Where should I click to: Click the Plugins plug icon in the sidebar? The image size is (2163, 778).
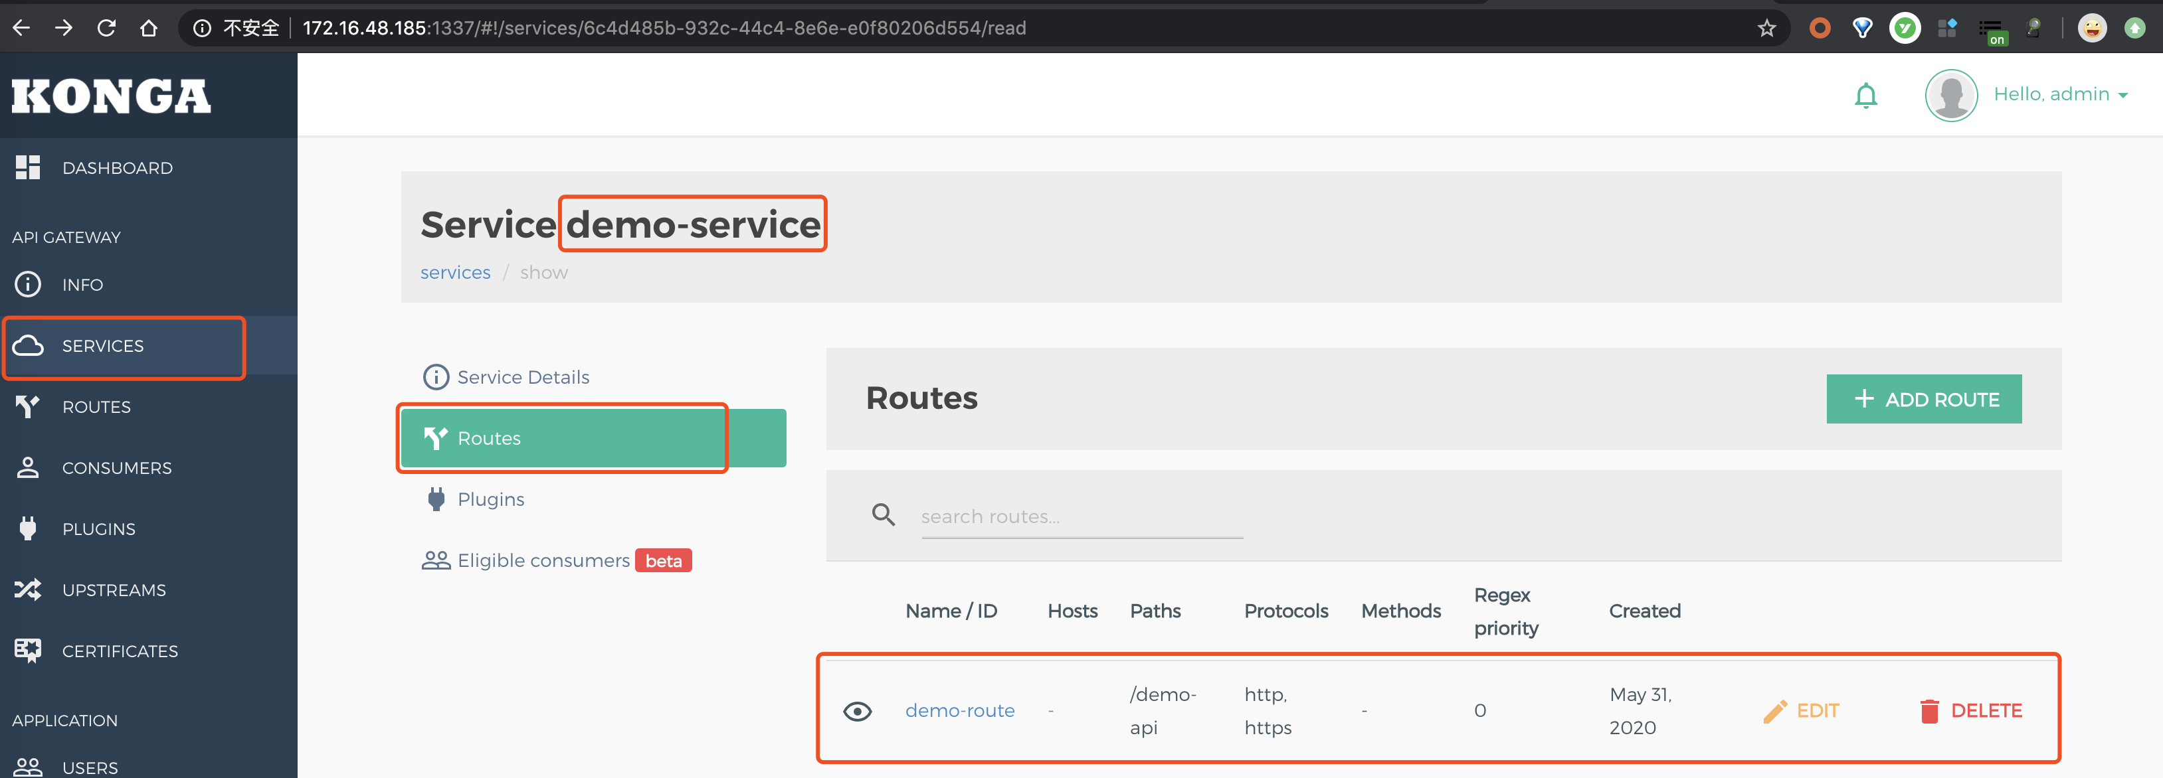pos(28,529)
